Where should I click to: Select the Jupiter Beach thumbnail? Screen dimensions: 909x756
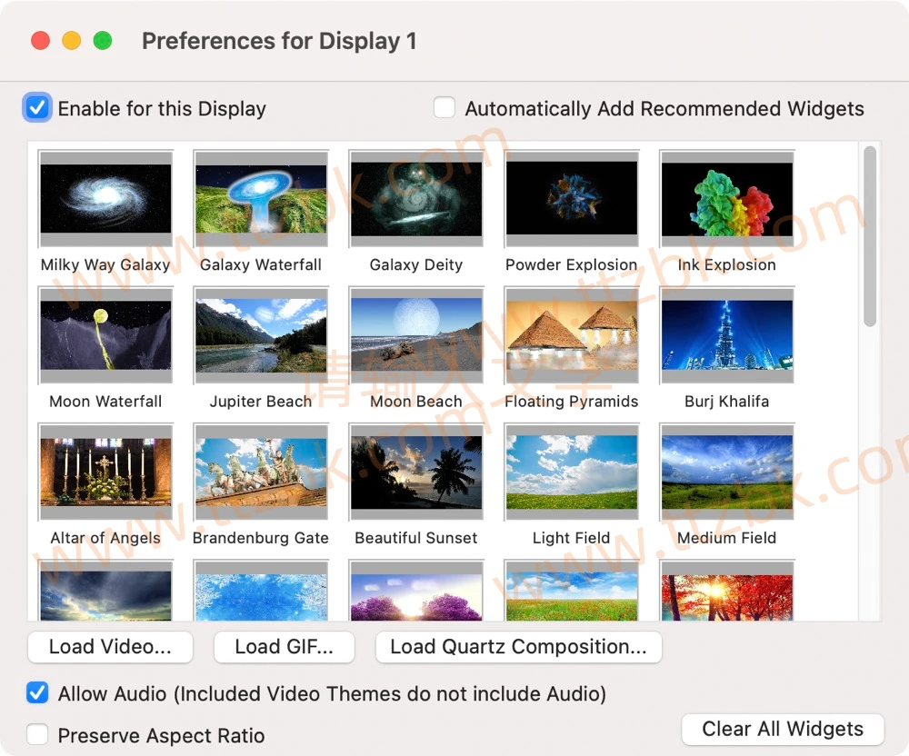tap(261, 335)
